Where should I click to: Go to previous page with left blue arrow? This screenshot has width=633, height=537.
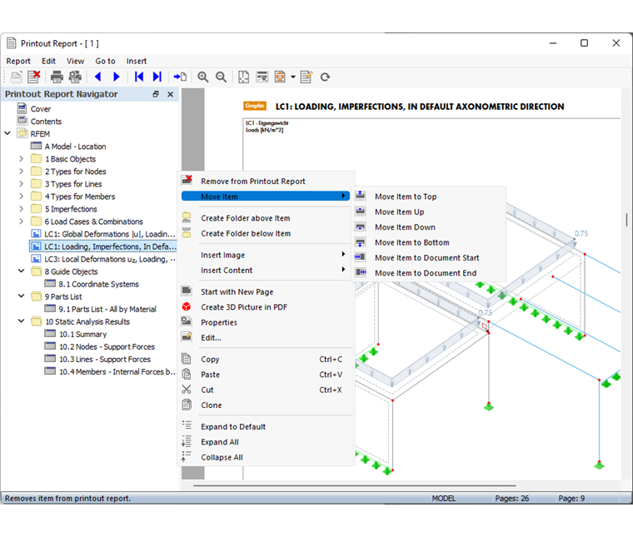pos(98,77)
